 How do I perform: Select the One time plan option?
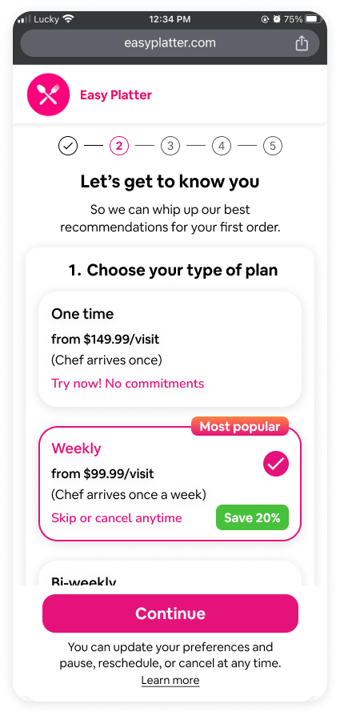170,349
